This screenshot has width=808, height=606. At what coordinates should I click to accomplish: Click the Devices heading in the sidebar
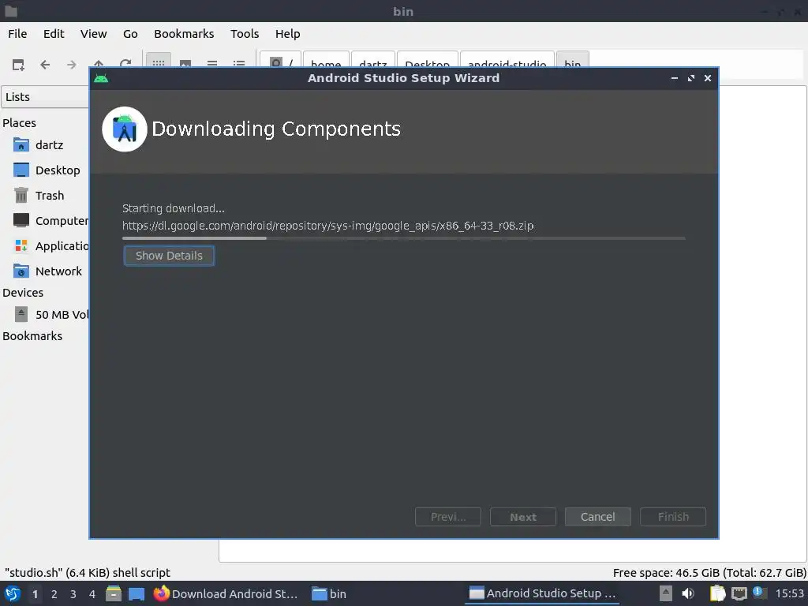pos(23,293)
